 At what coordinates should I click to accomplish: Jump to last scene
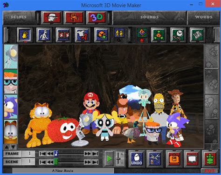pos(95,162)
